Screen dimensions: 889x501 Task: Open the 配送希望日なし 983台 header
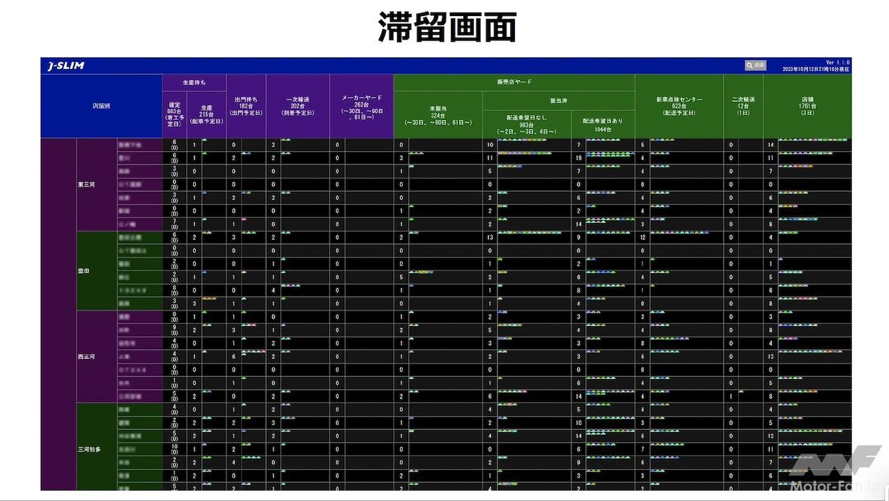(x=527, y=124)
